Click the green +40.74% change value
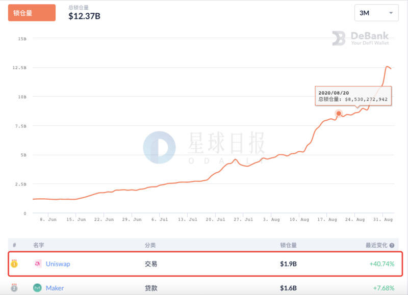Image resolution: width=408 pixels, height=295 pixels. pyautogui.click(x=382, y=263)
